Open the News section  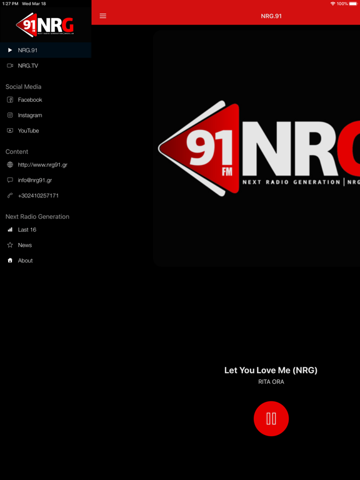pos(46,245)
